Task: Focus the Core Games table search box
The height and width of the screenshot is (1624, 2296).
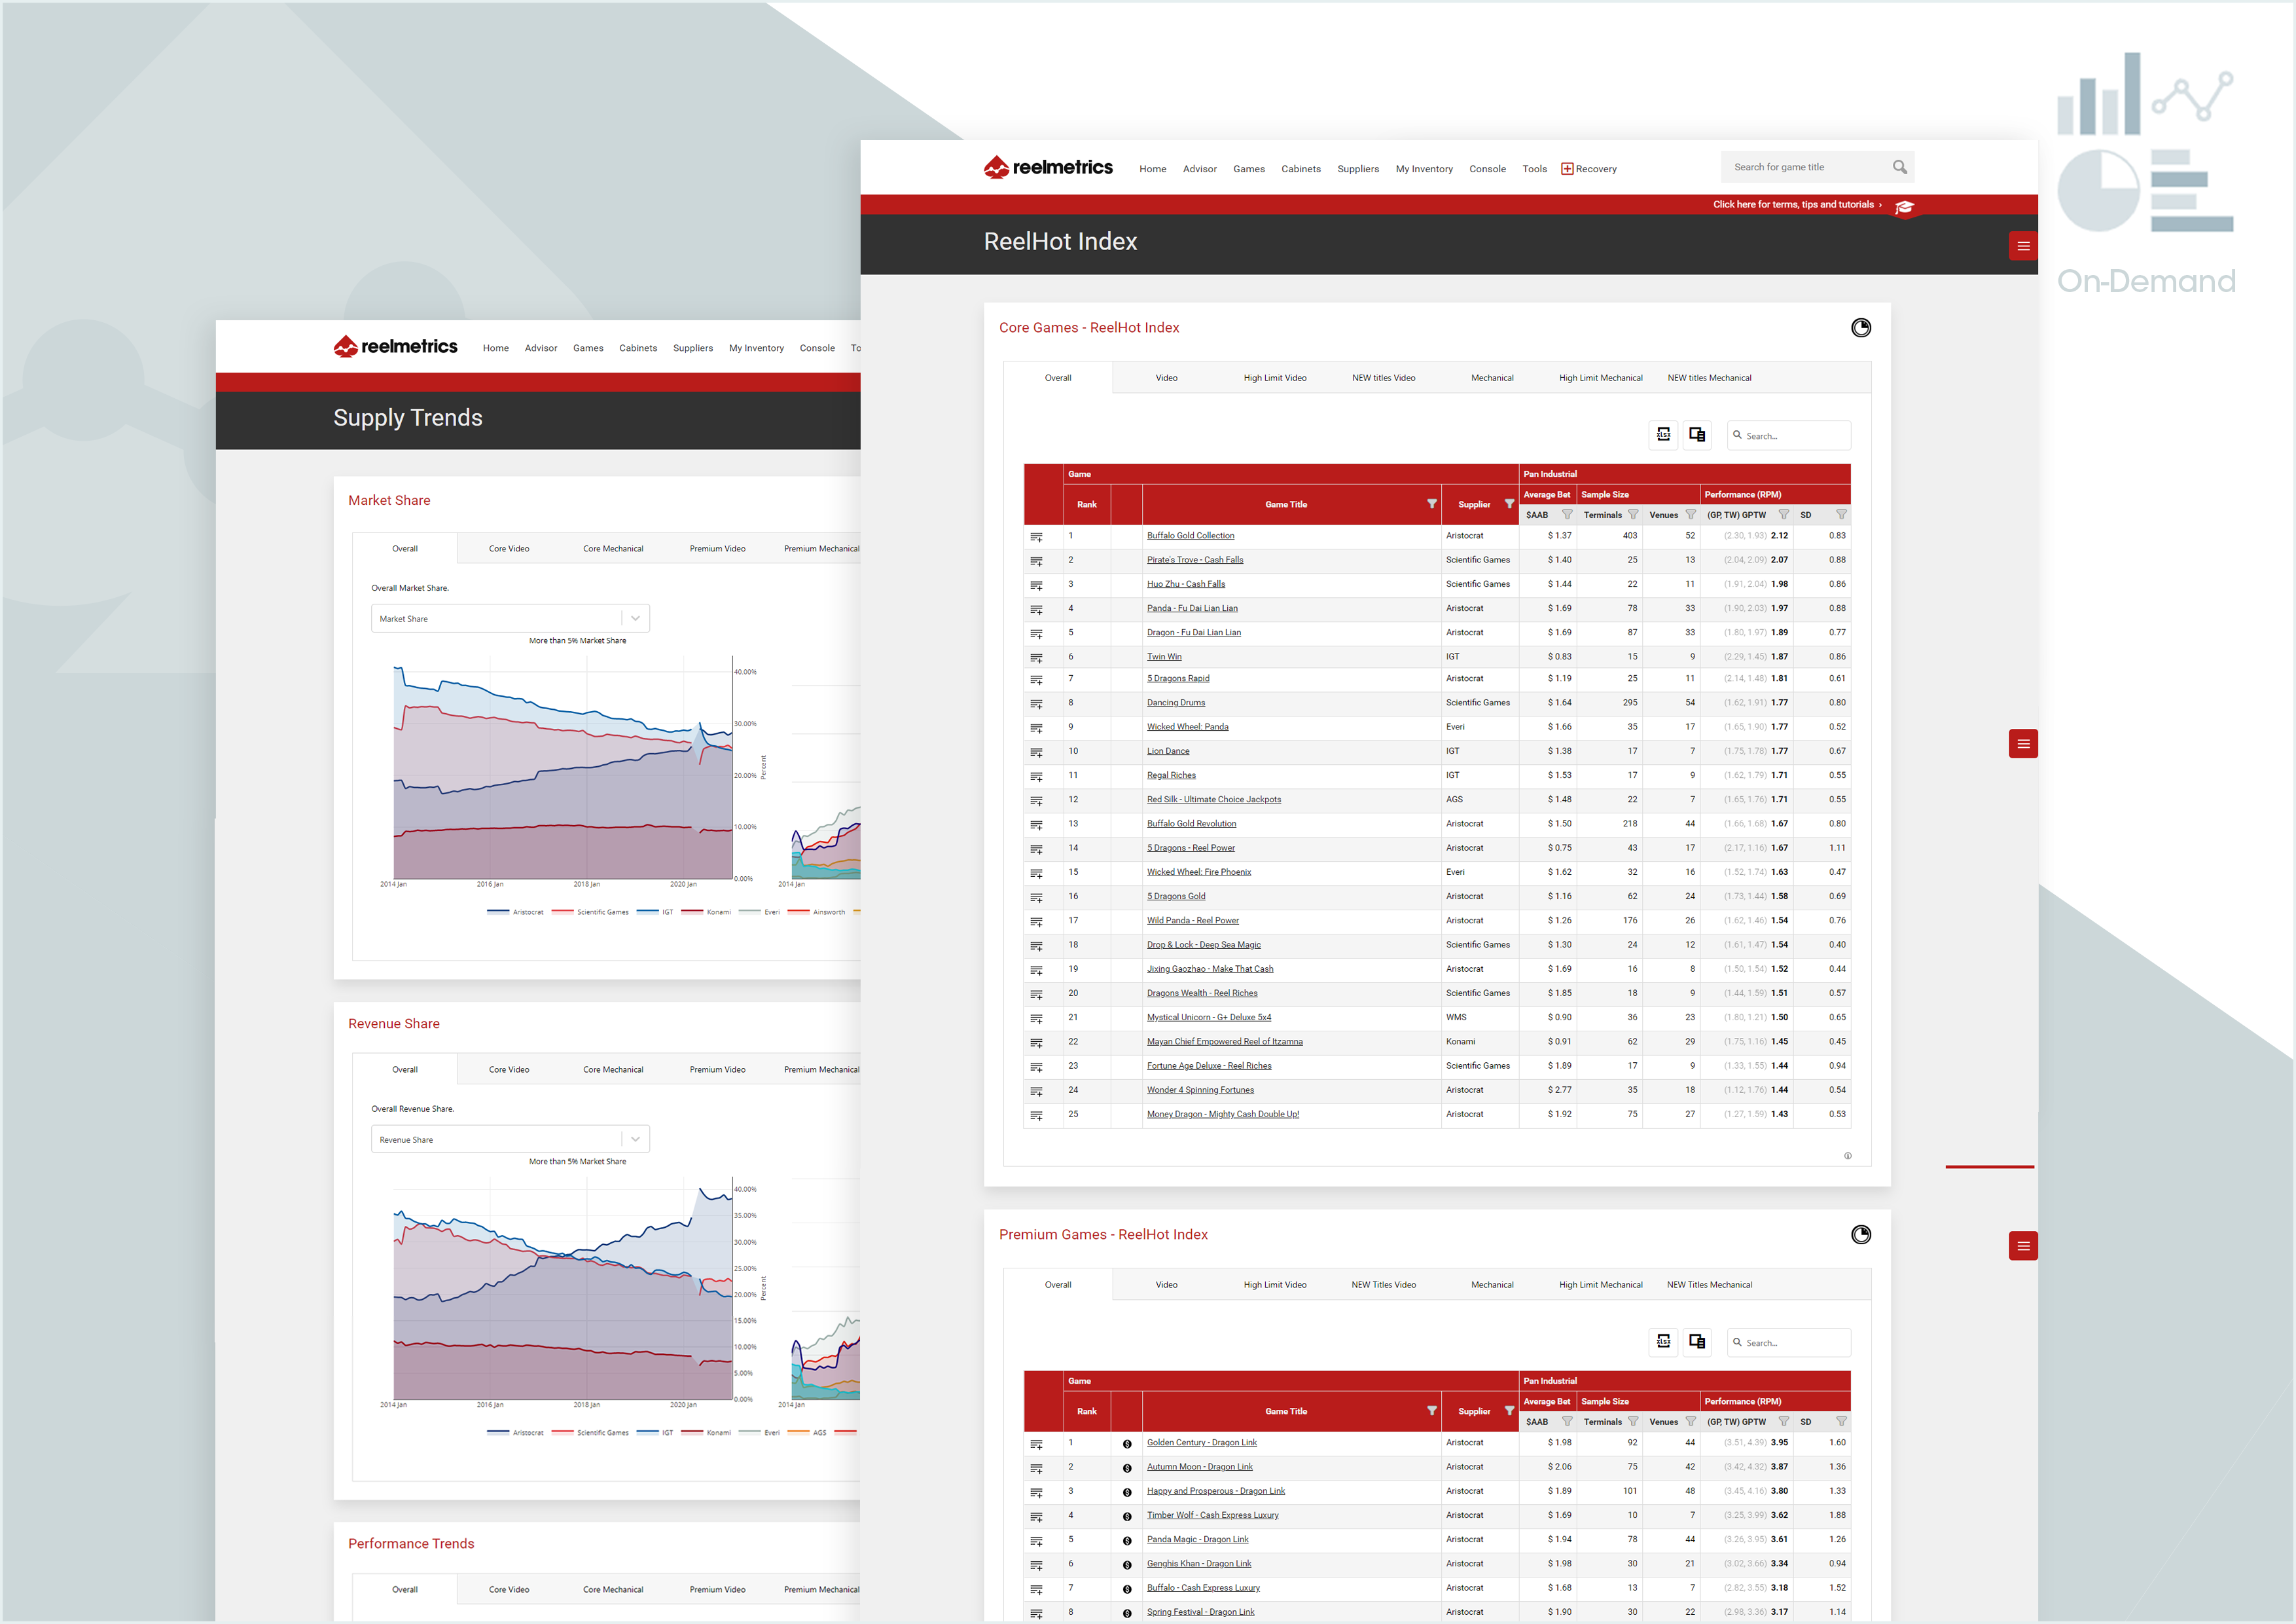Action: 1788,435
